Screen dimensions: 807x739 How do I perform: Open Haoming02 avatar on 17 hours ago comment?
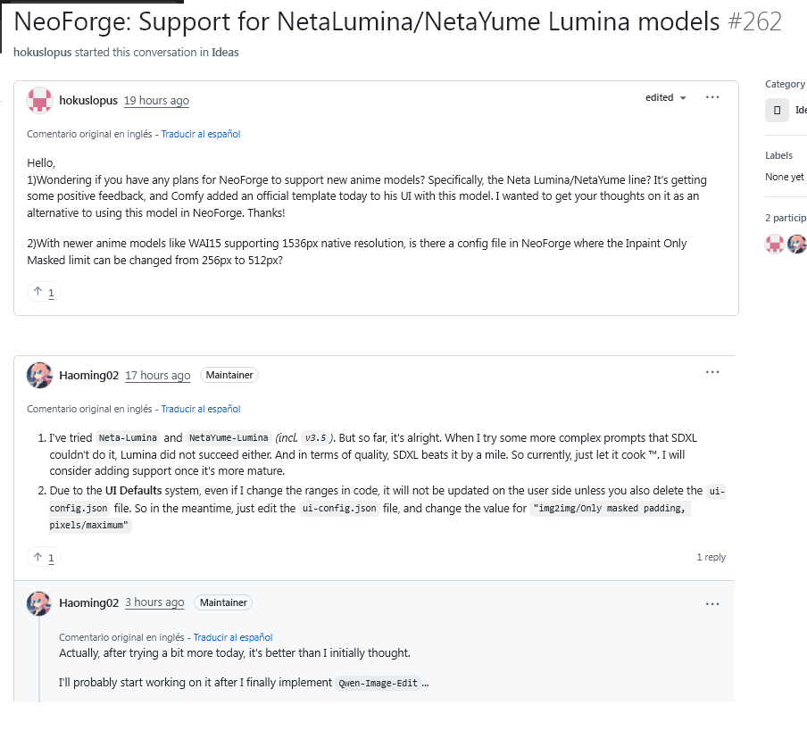(39, 375)
